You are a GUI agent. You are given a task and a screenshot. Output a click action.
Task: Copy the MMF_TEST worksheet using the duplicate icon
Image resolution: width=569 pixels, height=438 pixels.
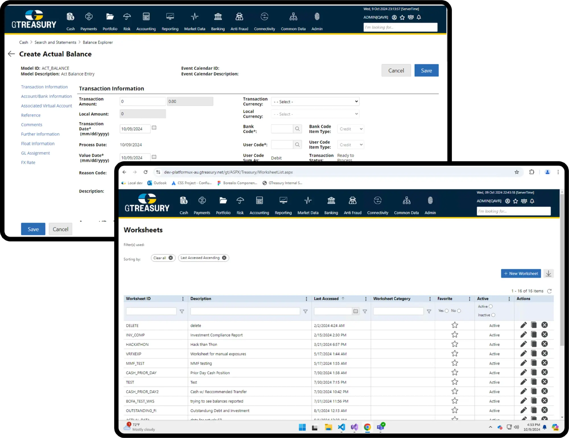[x=534, y=363]
